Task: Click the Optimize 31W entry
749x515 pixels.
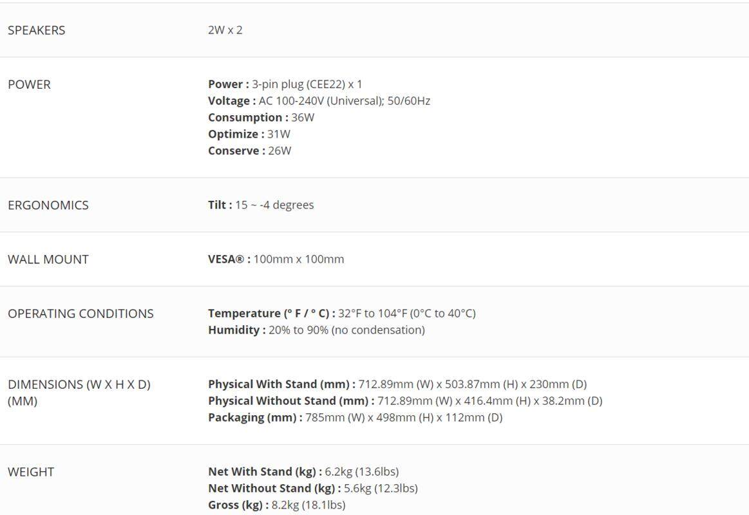Action: point(249,135)
